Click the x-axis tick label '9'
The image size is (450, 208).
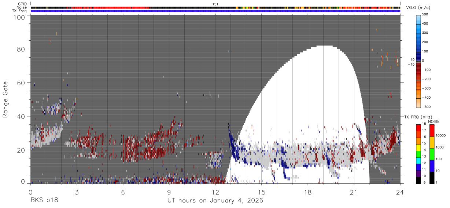tap(169, 192)
